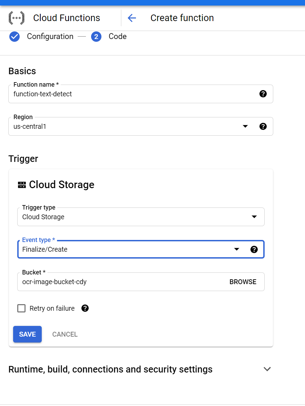Screen dimensions: 305x406
Task: Open help icon for Event type
Action: pos(254,249)
